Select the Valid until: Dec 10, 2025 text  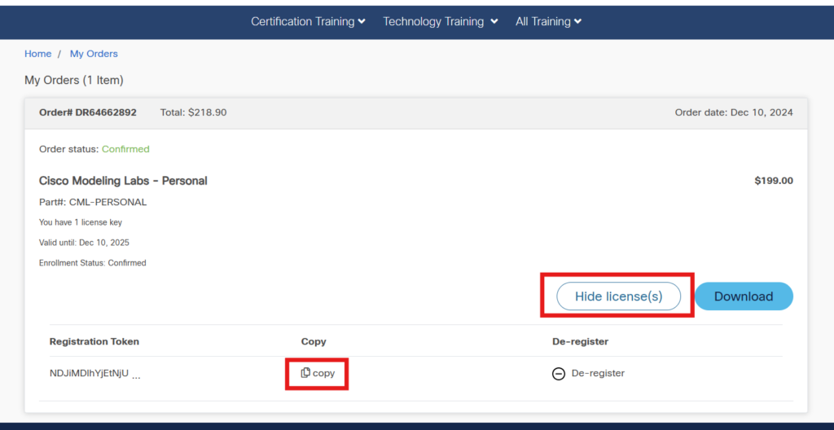(84, 243)
